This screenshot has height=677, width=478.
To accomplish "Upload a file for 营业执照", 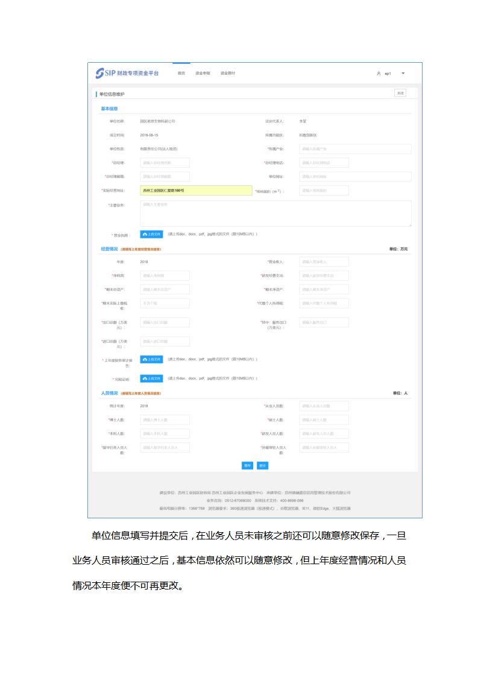I will click(151, 234).
